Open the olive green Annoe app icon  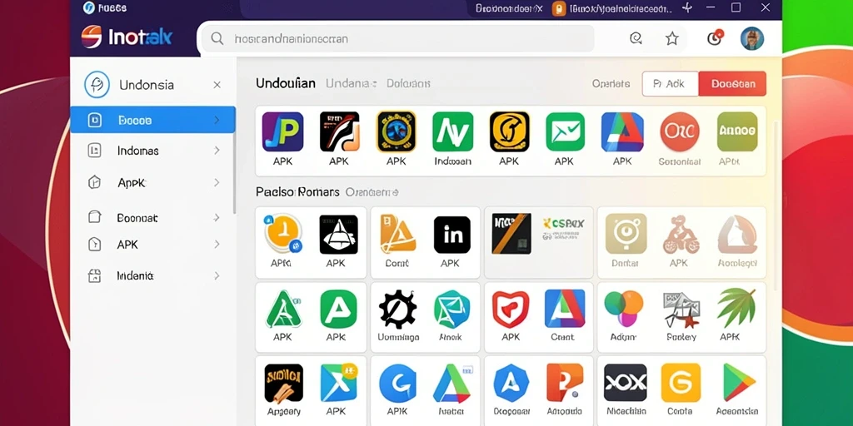coord(737,131)
